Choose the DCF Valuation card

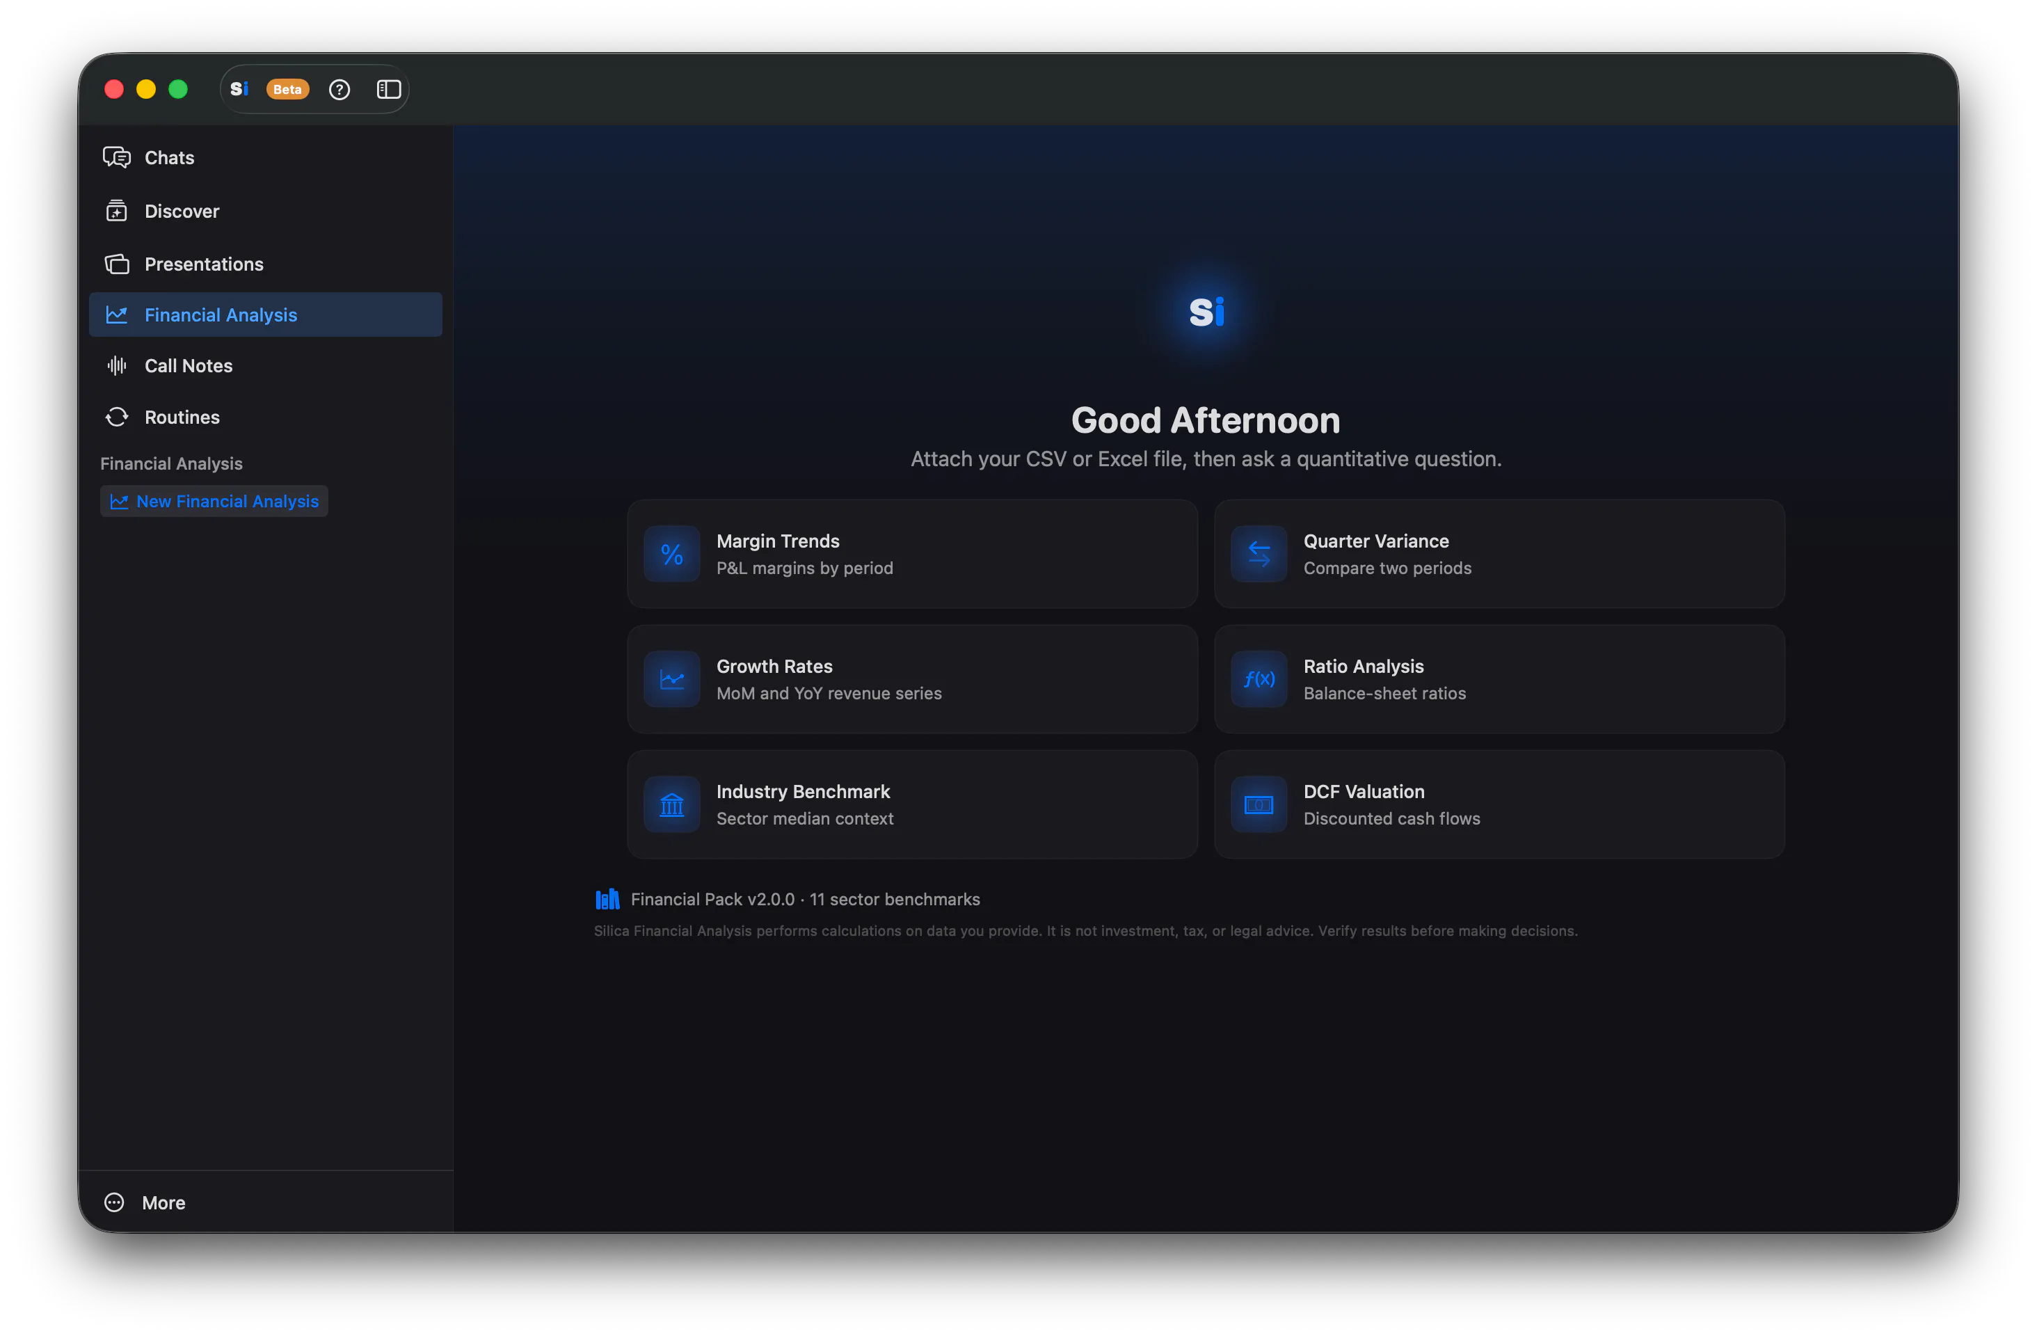pos(1499,804)
